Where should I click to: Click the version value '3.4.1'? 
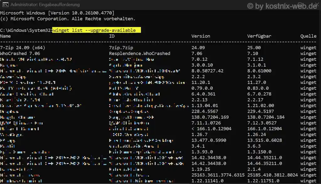pyautogui.click(x=198, y=146)
